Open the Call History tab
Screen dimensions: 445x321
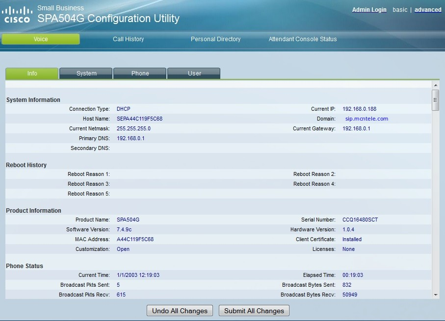tap(128, 39)
